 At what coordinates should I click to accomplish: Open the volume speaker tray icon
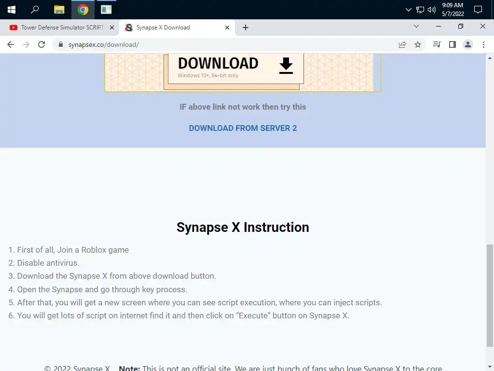432,10
